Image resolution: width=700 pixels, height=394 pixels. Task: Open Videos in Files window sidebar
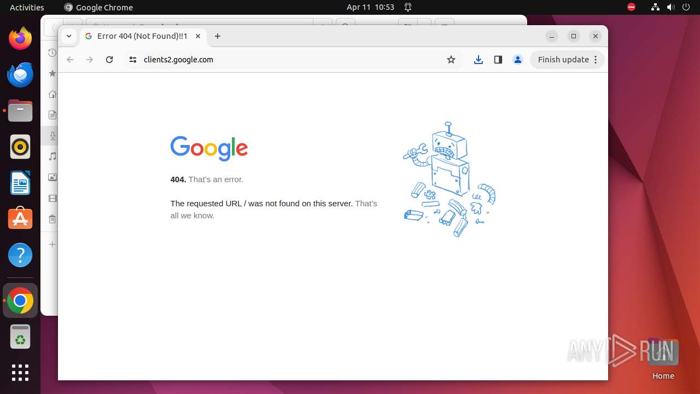52,198
